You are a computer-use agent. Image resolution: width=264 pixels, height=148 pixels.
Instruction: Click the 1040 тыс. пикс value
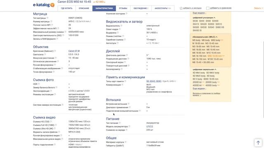153,59
